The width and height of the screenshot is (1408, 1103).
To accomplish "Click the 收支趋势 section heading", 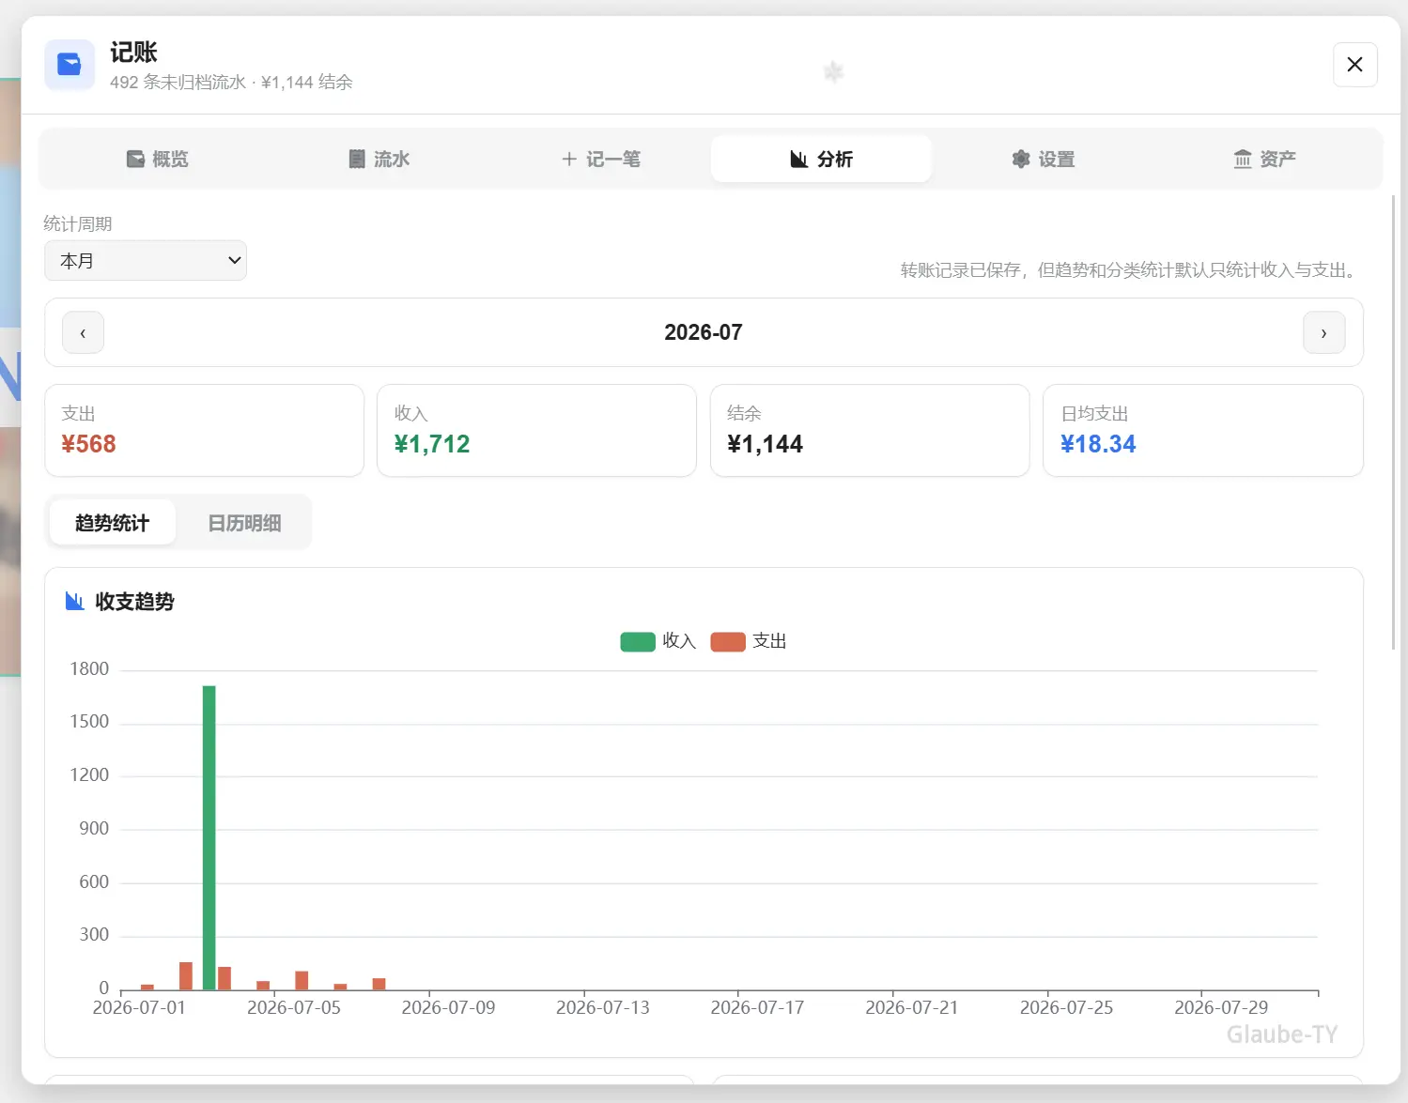I will click(134, 601).
